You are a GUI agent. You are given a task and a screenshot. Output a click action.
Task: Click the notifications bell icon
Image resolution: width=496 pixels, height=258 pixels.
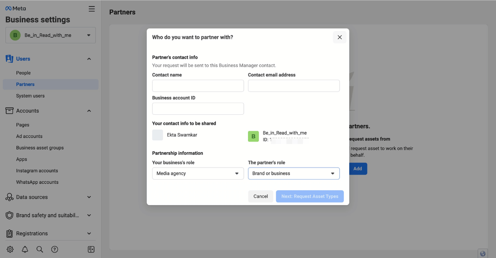[x=25, y=249]
